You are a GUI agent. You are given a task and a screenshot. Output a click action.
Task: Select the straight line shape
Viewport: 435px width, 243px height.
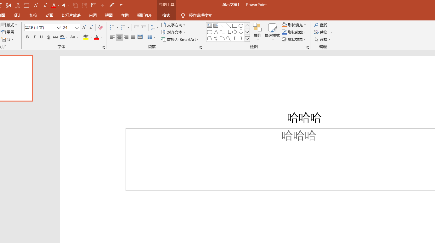point(222,26)
